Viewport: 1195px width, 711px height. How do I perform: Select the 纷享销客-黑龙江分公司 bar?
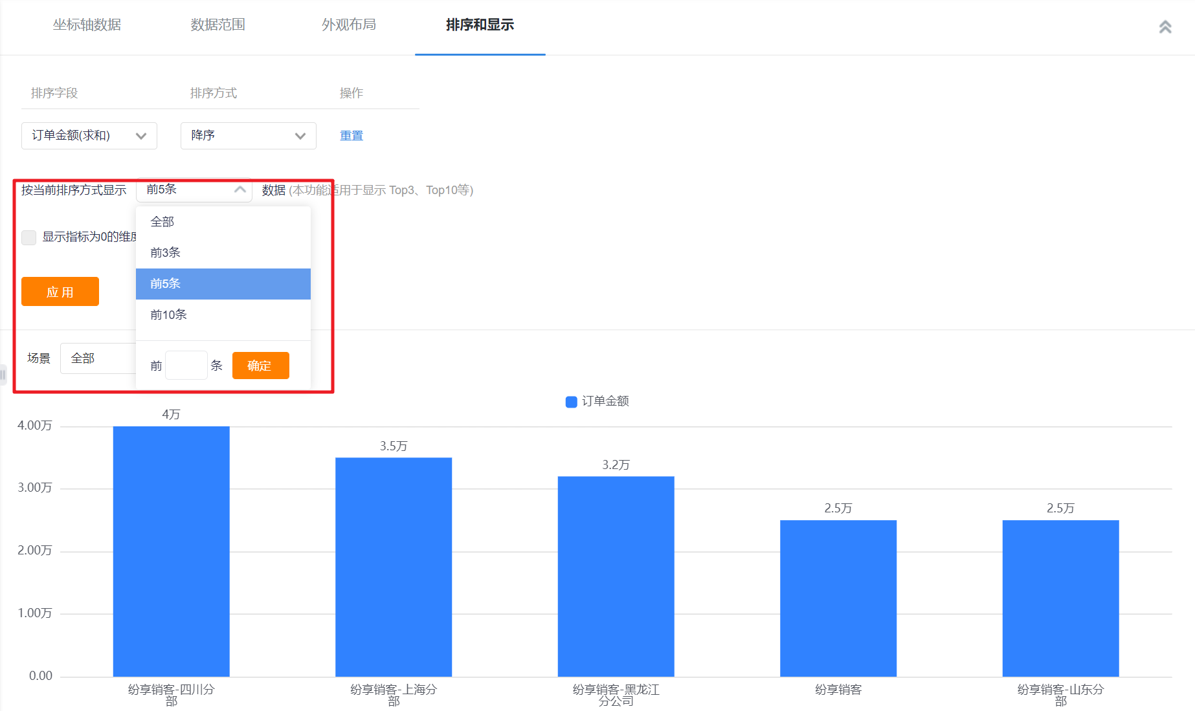[616, 577]
